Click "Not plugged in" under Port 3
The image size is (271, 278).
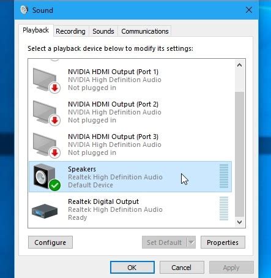click(92, 152)
